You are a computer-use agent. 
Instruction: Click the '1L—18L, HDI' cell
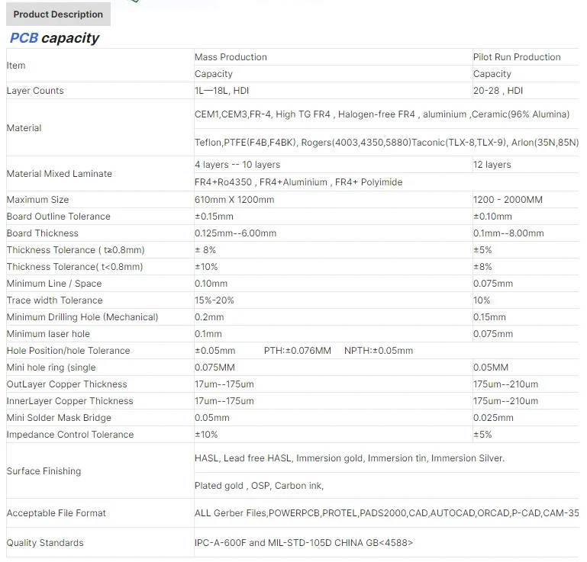pos(221,91)
